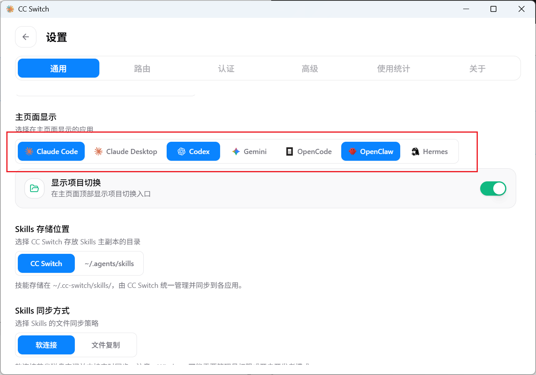536x375 pixels.
Task: Switch to the 路由 tab
Action: [x=142, y=69]
